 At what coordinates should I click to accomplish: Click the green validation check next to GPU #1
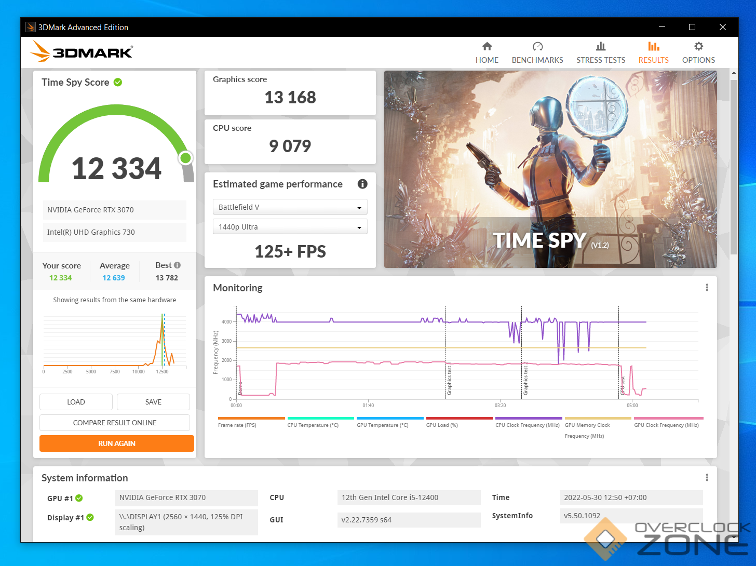(x=79, y=498)
